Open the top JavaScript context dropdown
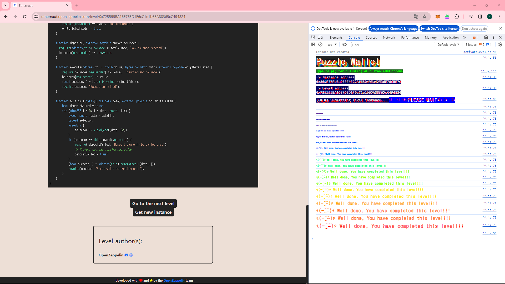The height and width of the screenshot is (284, 505). [332, 45]
